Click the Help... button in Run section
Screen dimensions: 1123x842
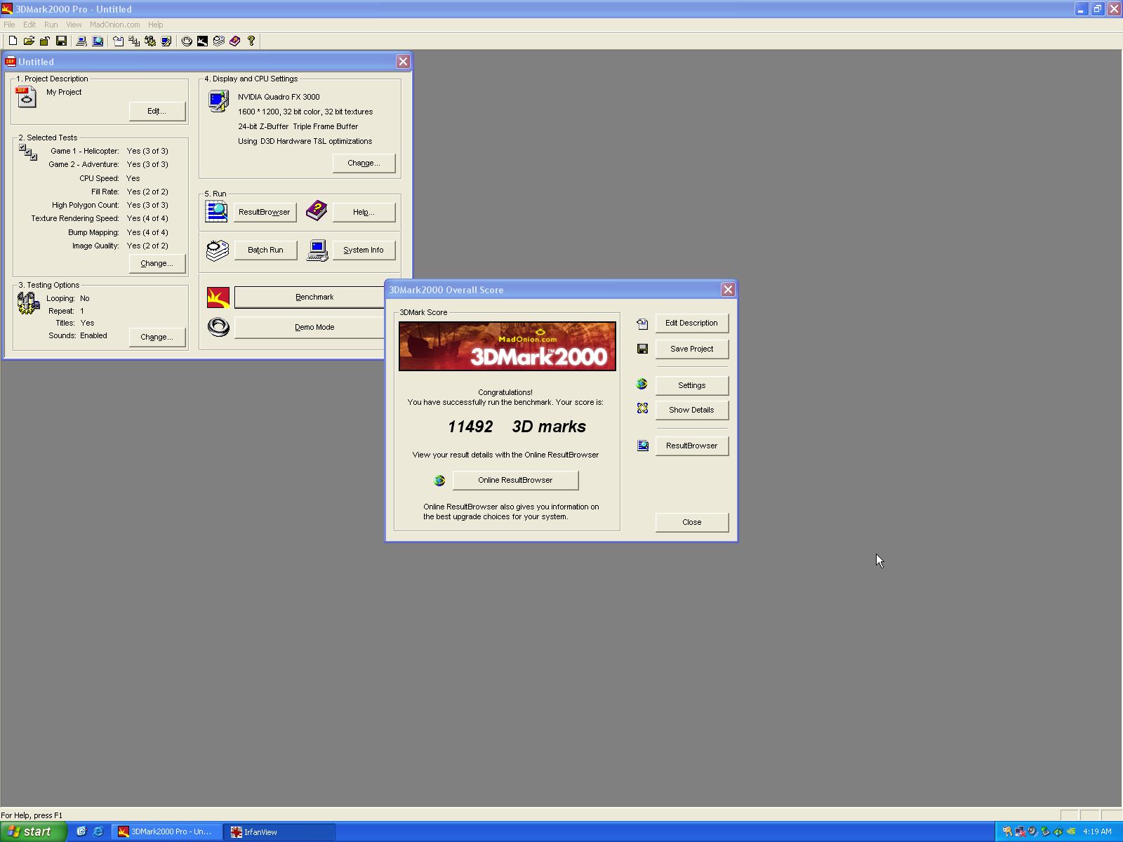pos(364,212)
